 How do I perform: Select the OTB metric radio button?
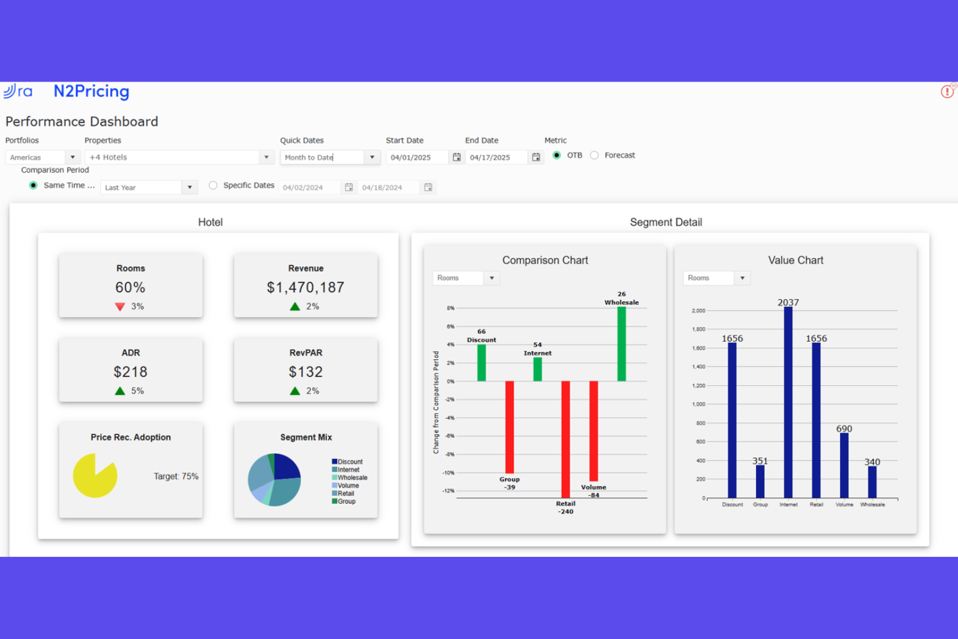(557, 155)
